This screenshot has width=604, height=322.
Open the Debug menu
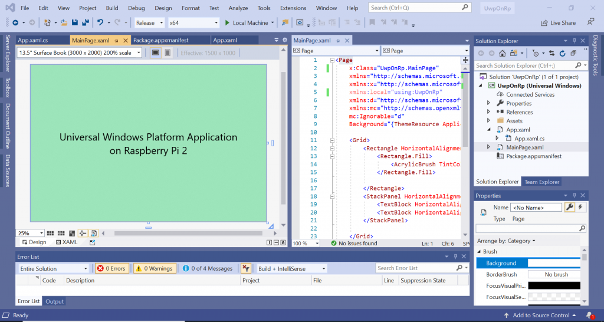tap(136, 8)
